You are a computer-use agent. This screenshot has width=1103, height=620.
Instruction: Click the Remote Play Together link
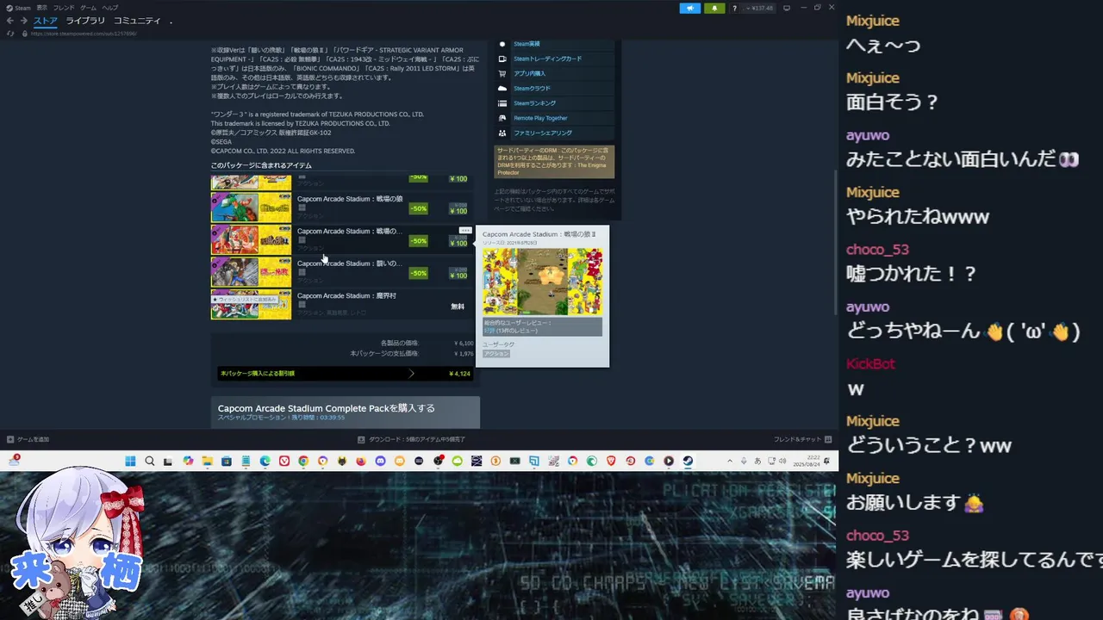(540, 118)
